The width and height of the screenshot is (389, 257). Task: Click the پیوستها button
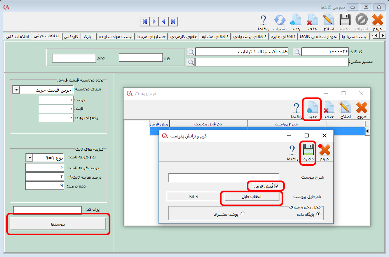coord(58,224)
